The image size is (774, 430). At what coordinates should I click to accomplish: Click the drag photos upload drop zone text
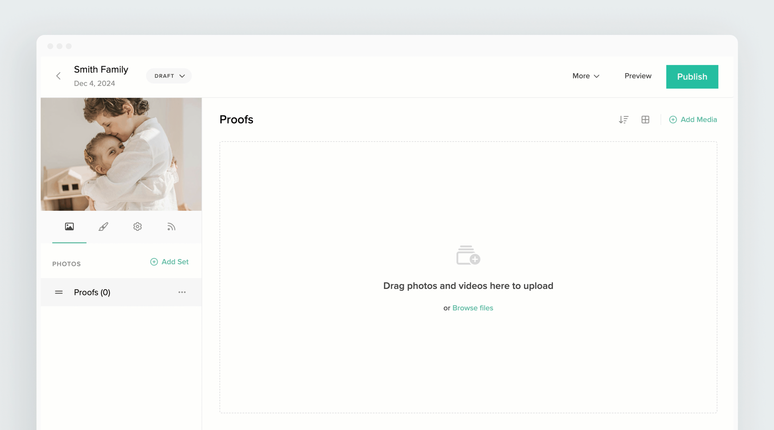pyautogui.click(x=468, y=286)
